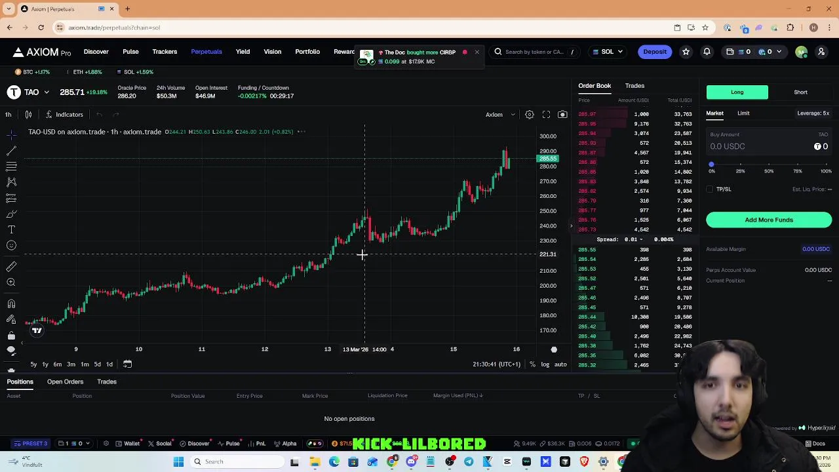Open the account settings profile icon
839x472 pixels.
click(821, 52)
